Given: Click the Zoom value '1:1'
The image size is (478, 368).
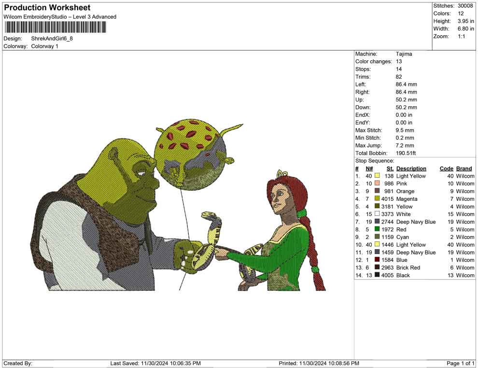Looking at the screenshot, I should click(x=461, y=36).
